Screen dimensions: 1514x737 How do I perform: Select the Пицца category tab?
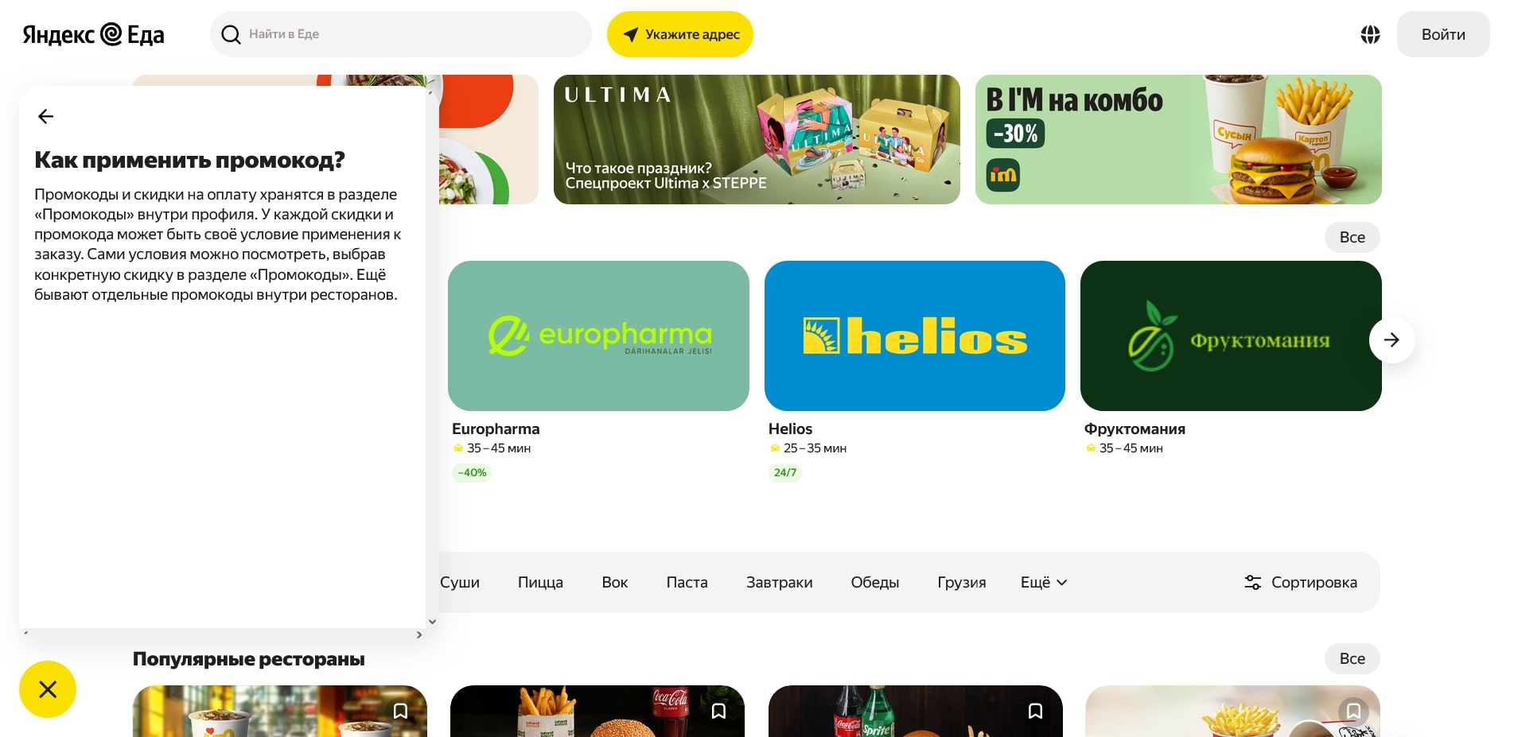click(540, 582)
